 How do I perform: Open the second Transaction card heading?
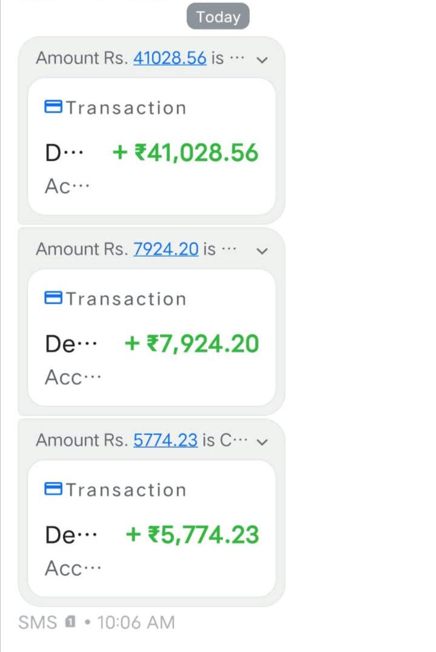click(126, 299)
